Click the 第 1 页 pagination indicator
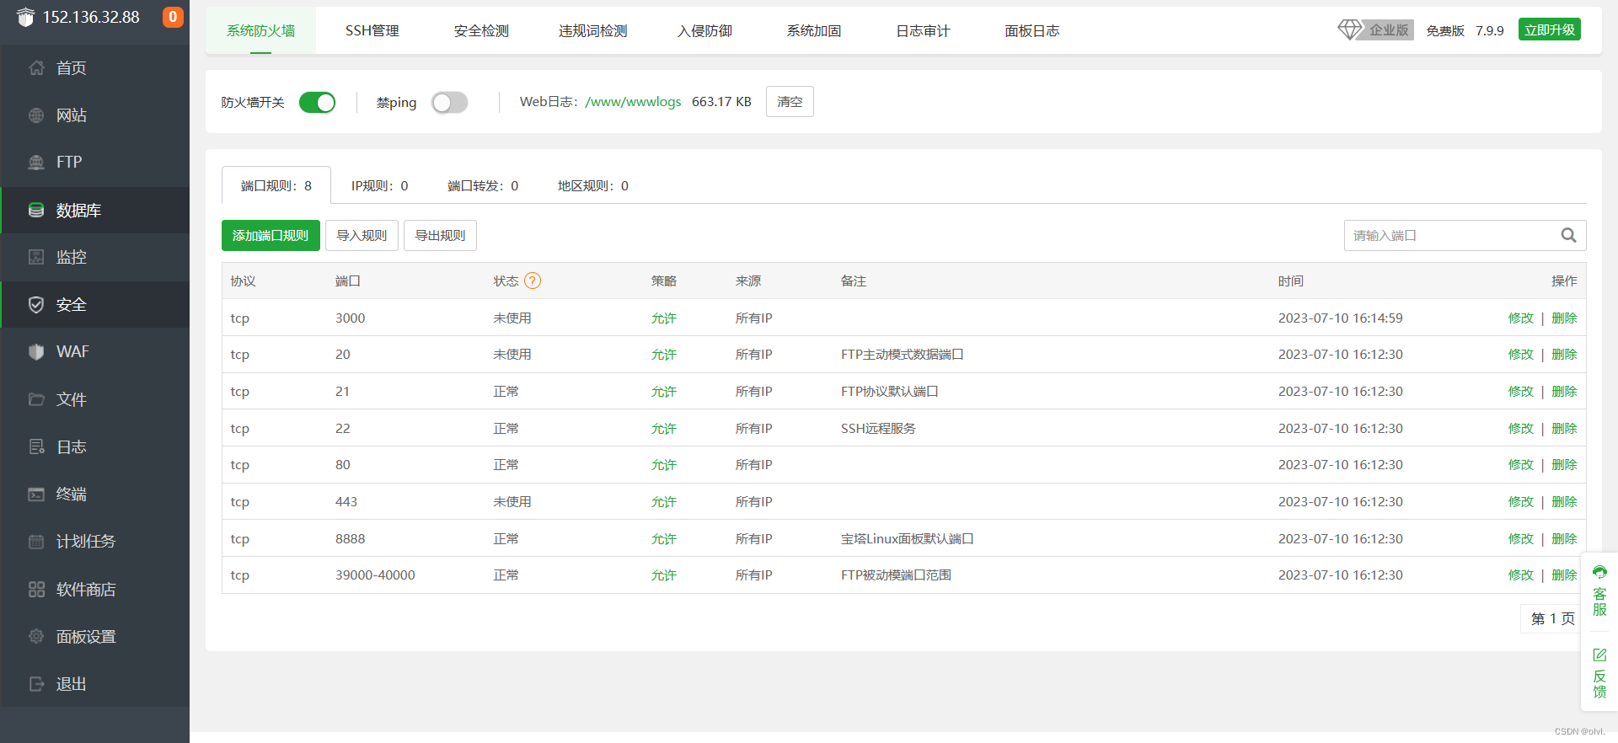The height and width of the screenshot is (743, 1618). (1553, 618)
